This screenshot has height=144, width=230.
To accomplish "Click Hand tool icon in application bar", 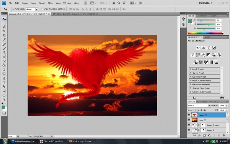I will (x=113, y=3).
